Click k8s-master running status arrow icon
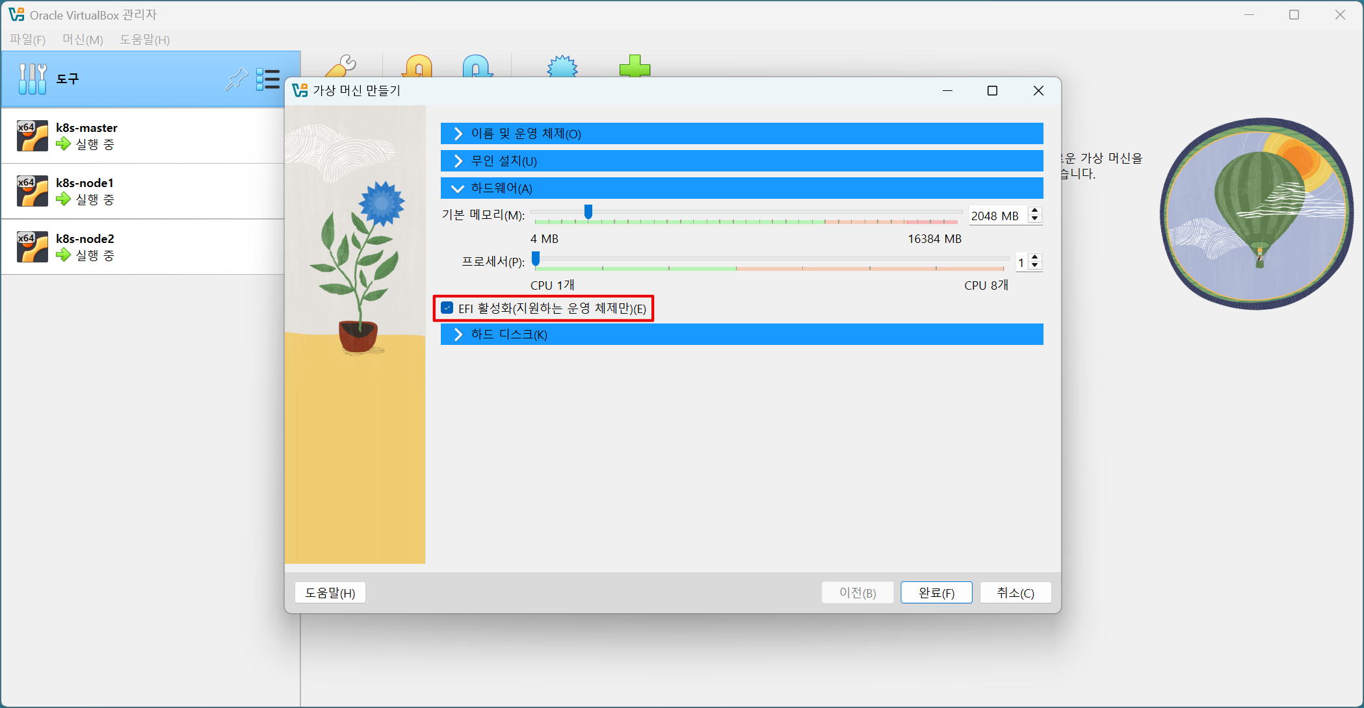This screenshot has width=1364, height=708. [x=63, y=144]
